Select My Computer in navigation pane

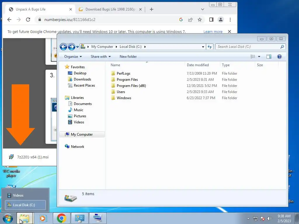(82, 134)
